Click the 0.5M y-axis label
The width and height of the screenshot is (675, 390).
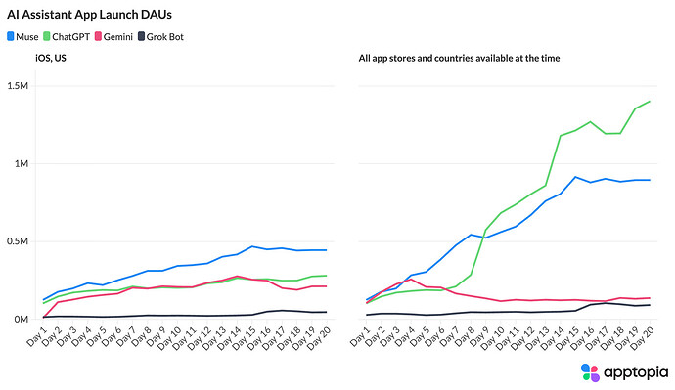[18, 241]
